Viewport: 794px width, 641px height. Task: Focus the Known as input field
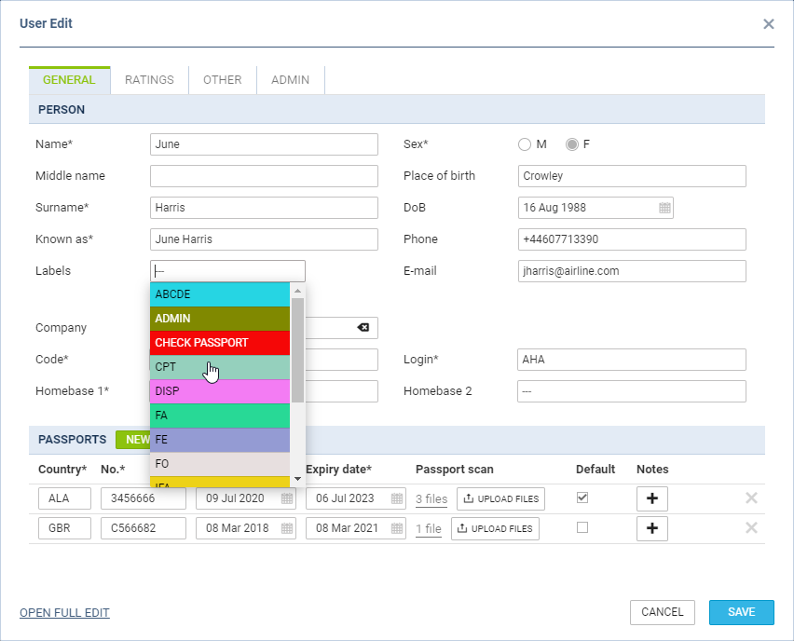point(264,239)
